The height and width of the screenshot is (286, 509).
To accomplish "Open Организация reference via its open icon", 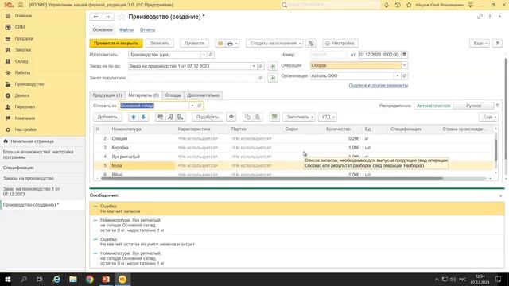I will click(x=405, y=76).
